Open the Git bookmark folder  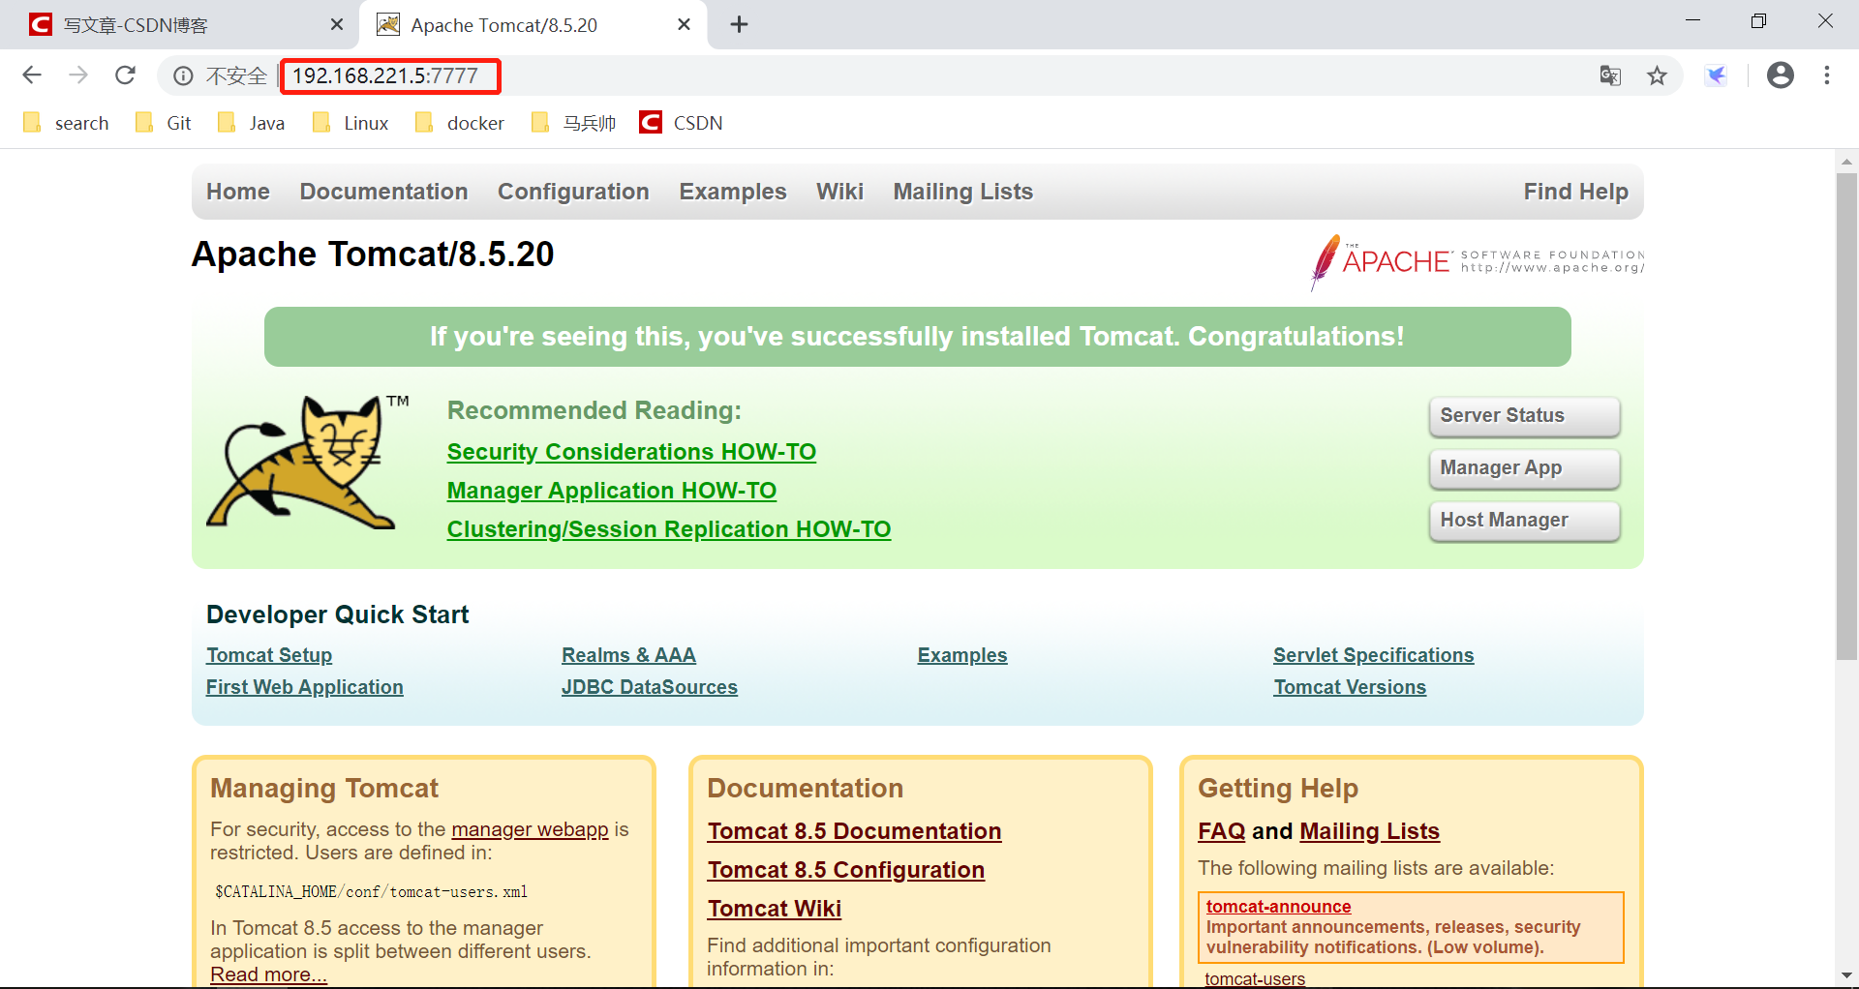click(164, 123)
